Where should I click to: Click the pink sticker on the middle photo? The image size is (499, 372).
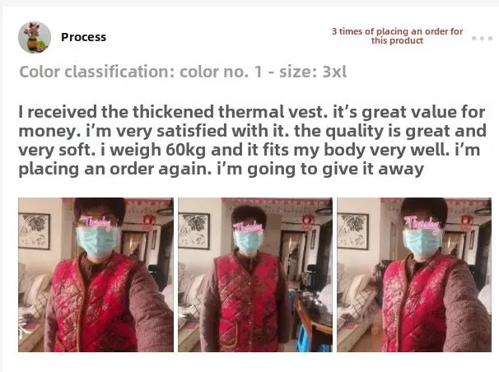248,226
